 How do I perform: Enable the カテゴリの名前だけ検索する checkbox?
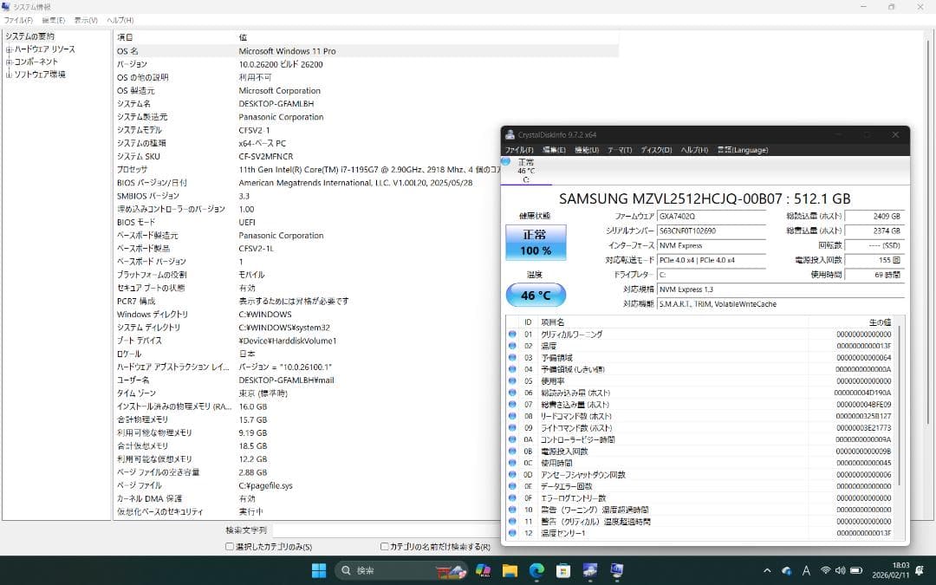pyautogui.click(x=385, y=547)
